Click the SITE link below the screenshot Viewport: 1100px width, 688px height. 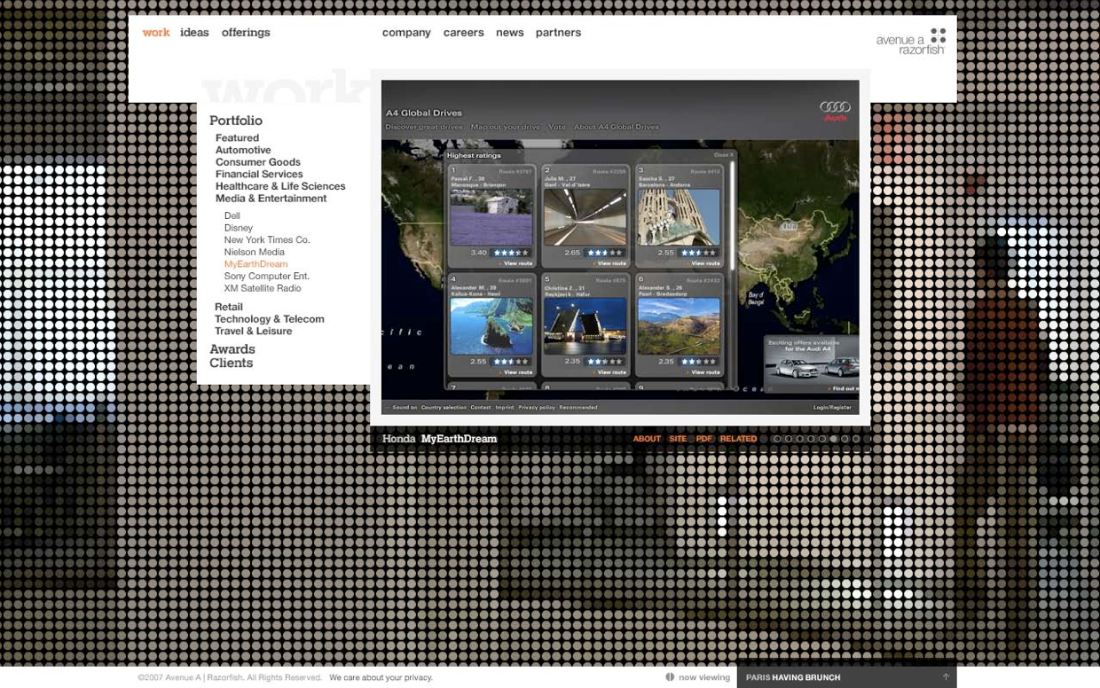point(679,439)
